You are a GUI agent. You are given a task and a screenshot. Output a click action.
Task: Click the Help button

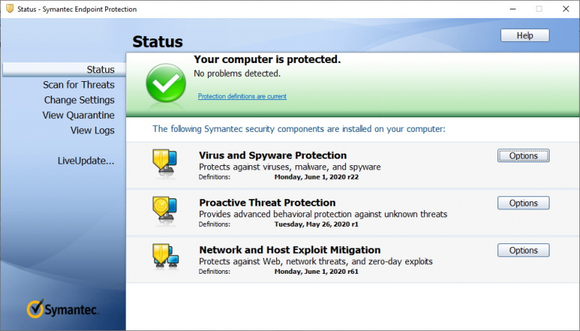tap(524, 35)
